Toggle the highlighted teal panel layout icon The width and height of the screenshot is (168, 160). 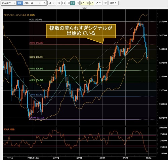click(x=73, y=3)
